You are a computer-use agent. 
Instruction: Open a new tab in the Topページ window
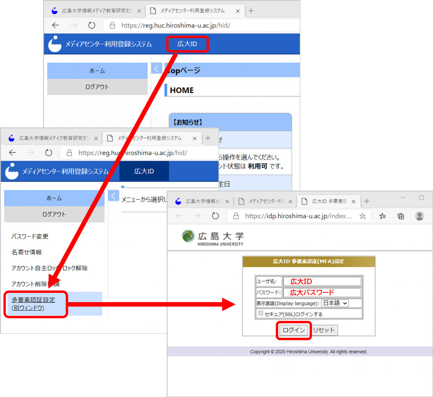[x=251, y=11]
